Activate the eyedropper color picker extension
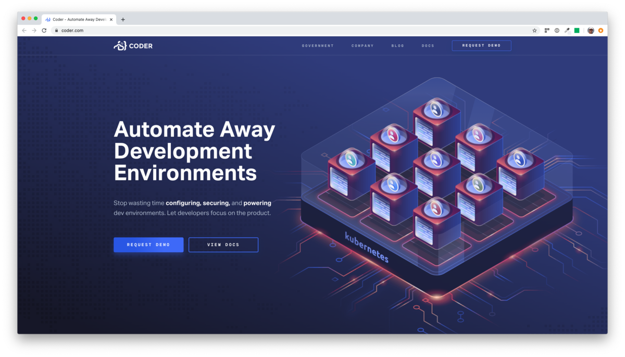Viewport: 625px width, 357px height. tap(567, 31)
